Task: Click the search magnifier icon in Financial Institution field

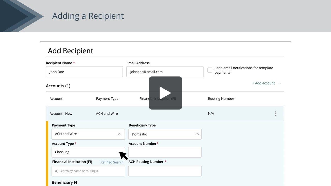Action: [56, 171]
